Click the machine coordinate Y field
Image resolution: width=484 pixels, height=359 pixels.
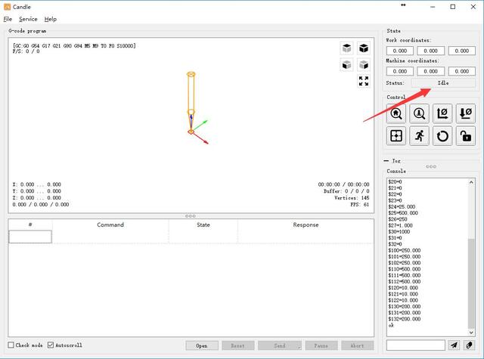pos(430,71)
